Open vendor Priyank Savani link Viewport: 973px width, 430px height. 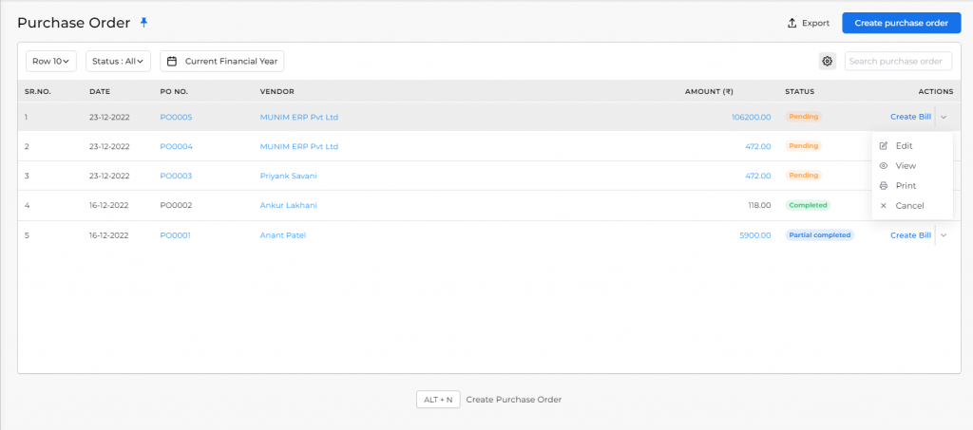(x=289, y=176)
